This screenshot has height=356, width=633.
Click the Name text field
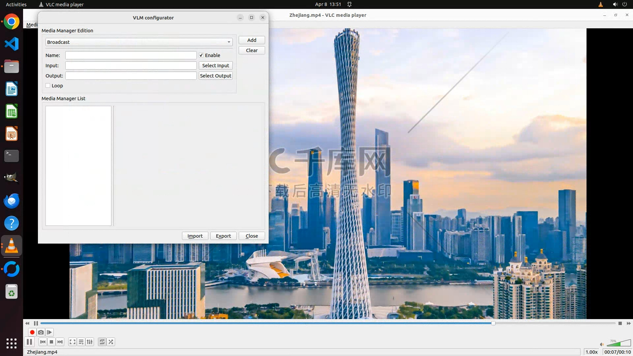click(131, 55)
